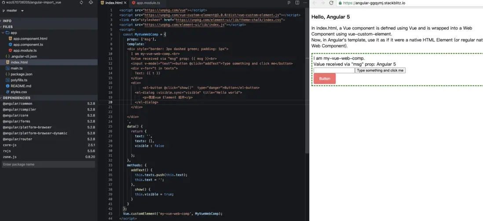Close the index.html editor tab

point(125,3)
